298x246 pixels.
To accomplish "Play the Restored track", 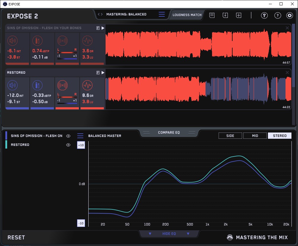I will pyautogui.click(x=103, y=73).
